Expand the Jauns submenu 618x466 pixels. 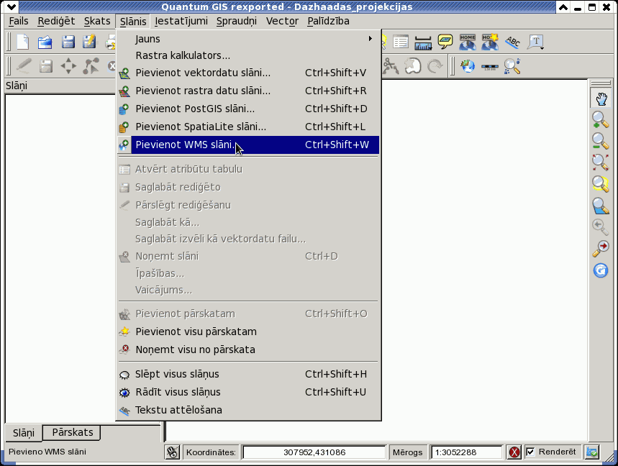coord(248,39)
